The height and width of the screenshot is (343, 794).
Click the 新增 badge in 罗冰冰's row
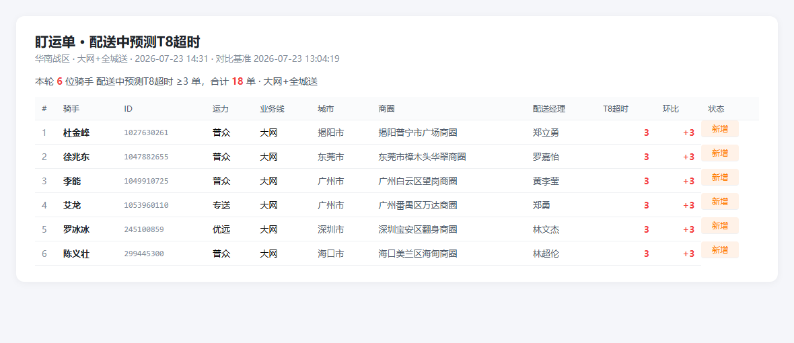click(x=719, y=225)
